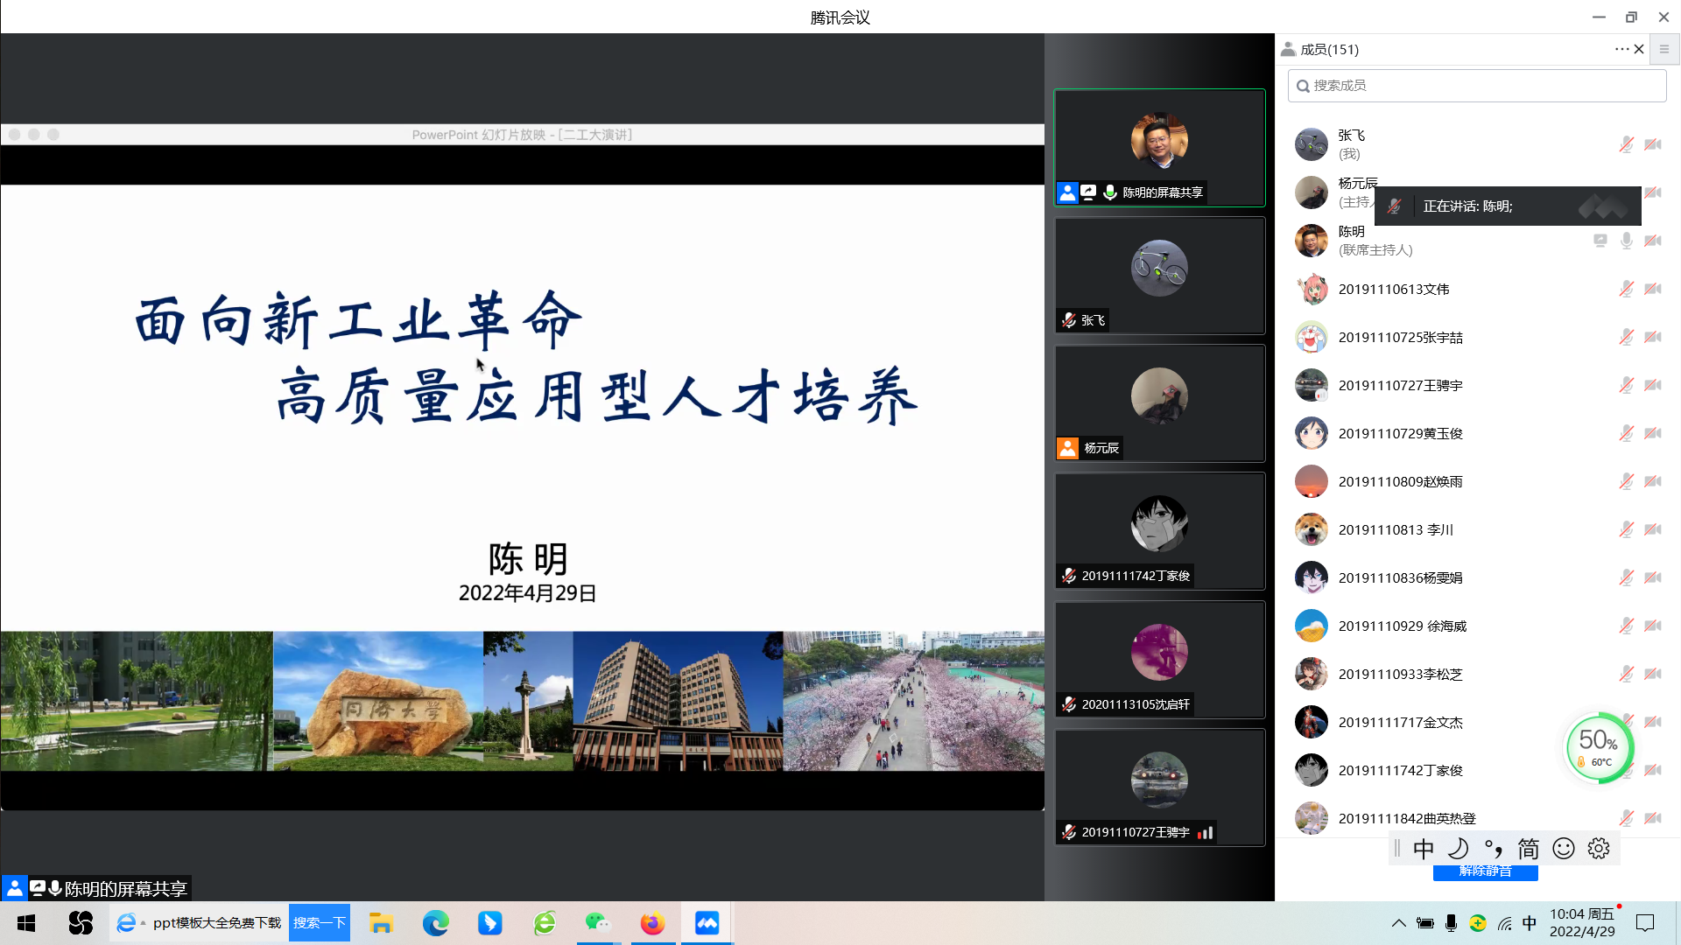Click the IME emoji smiley icon
This screenshot has height=945, width=1681.
point(1564,849)
